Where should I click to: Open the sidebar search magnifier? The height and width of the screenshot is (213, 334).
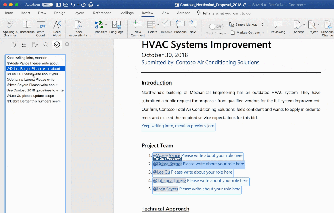(x=46, y=44)
